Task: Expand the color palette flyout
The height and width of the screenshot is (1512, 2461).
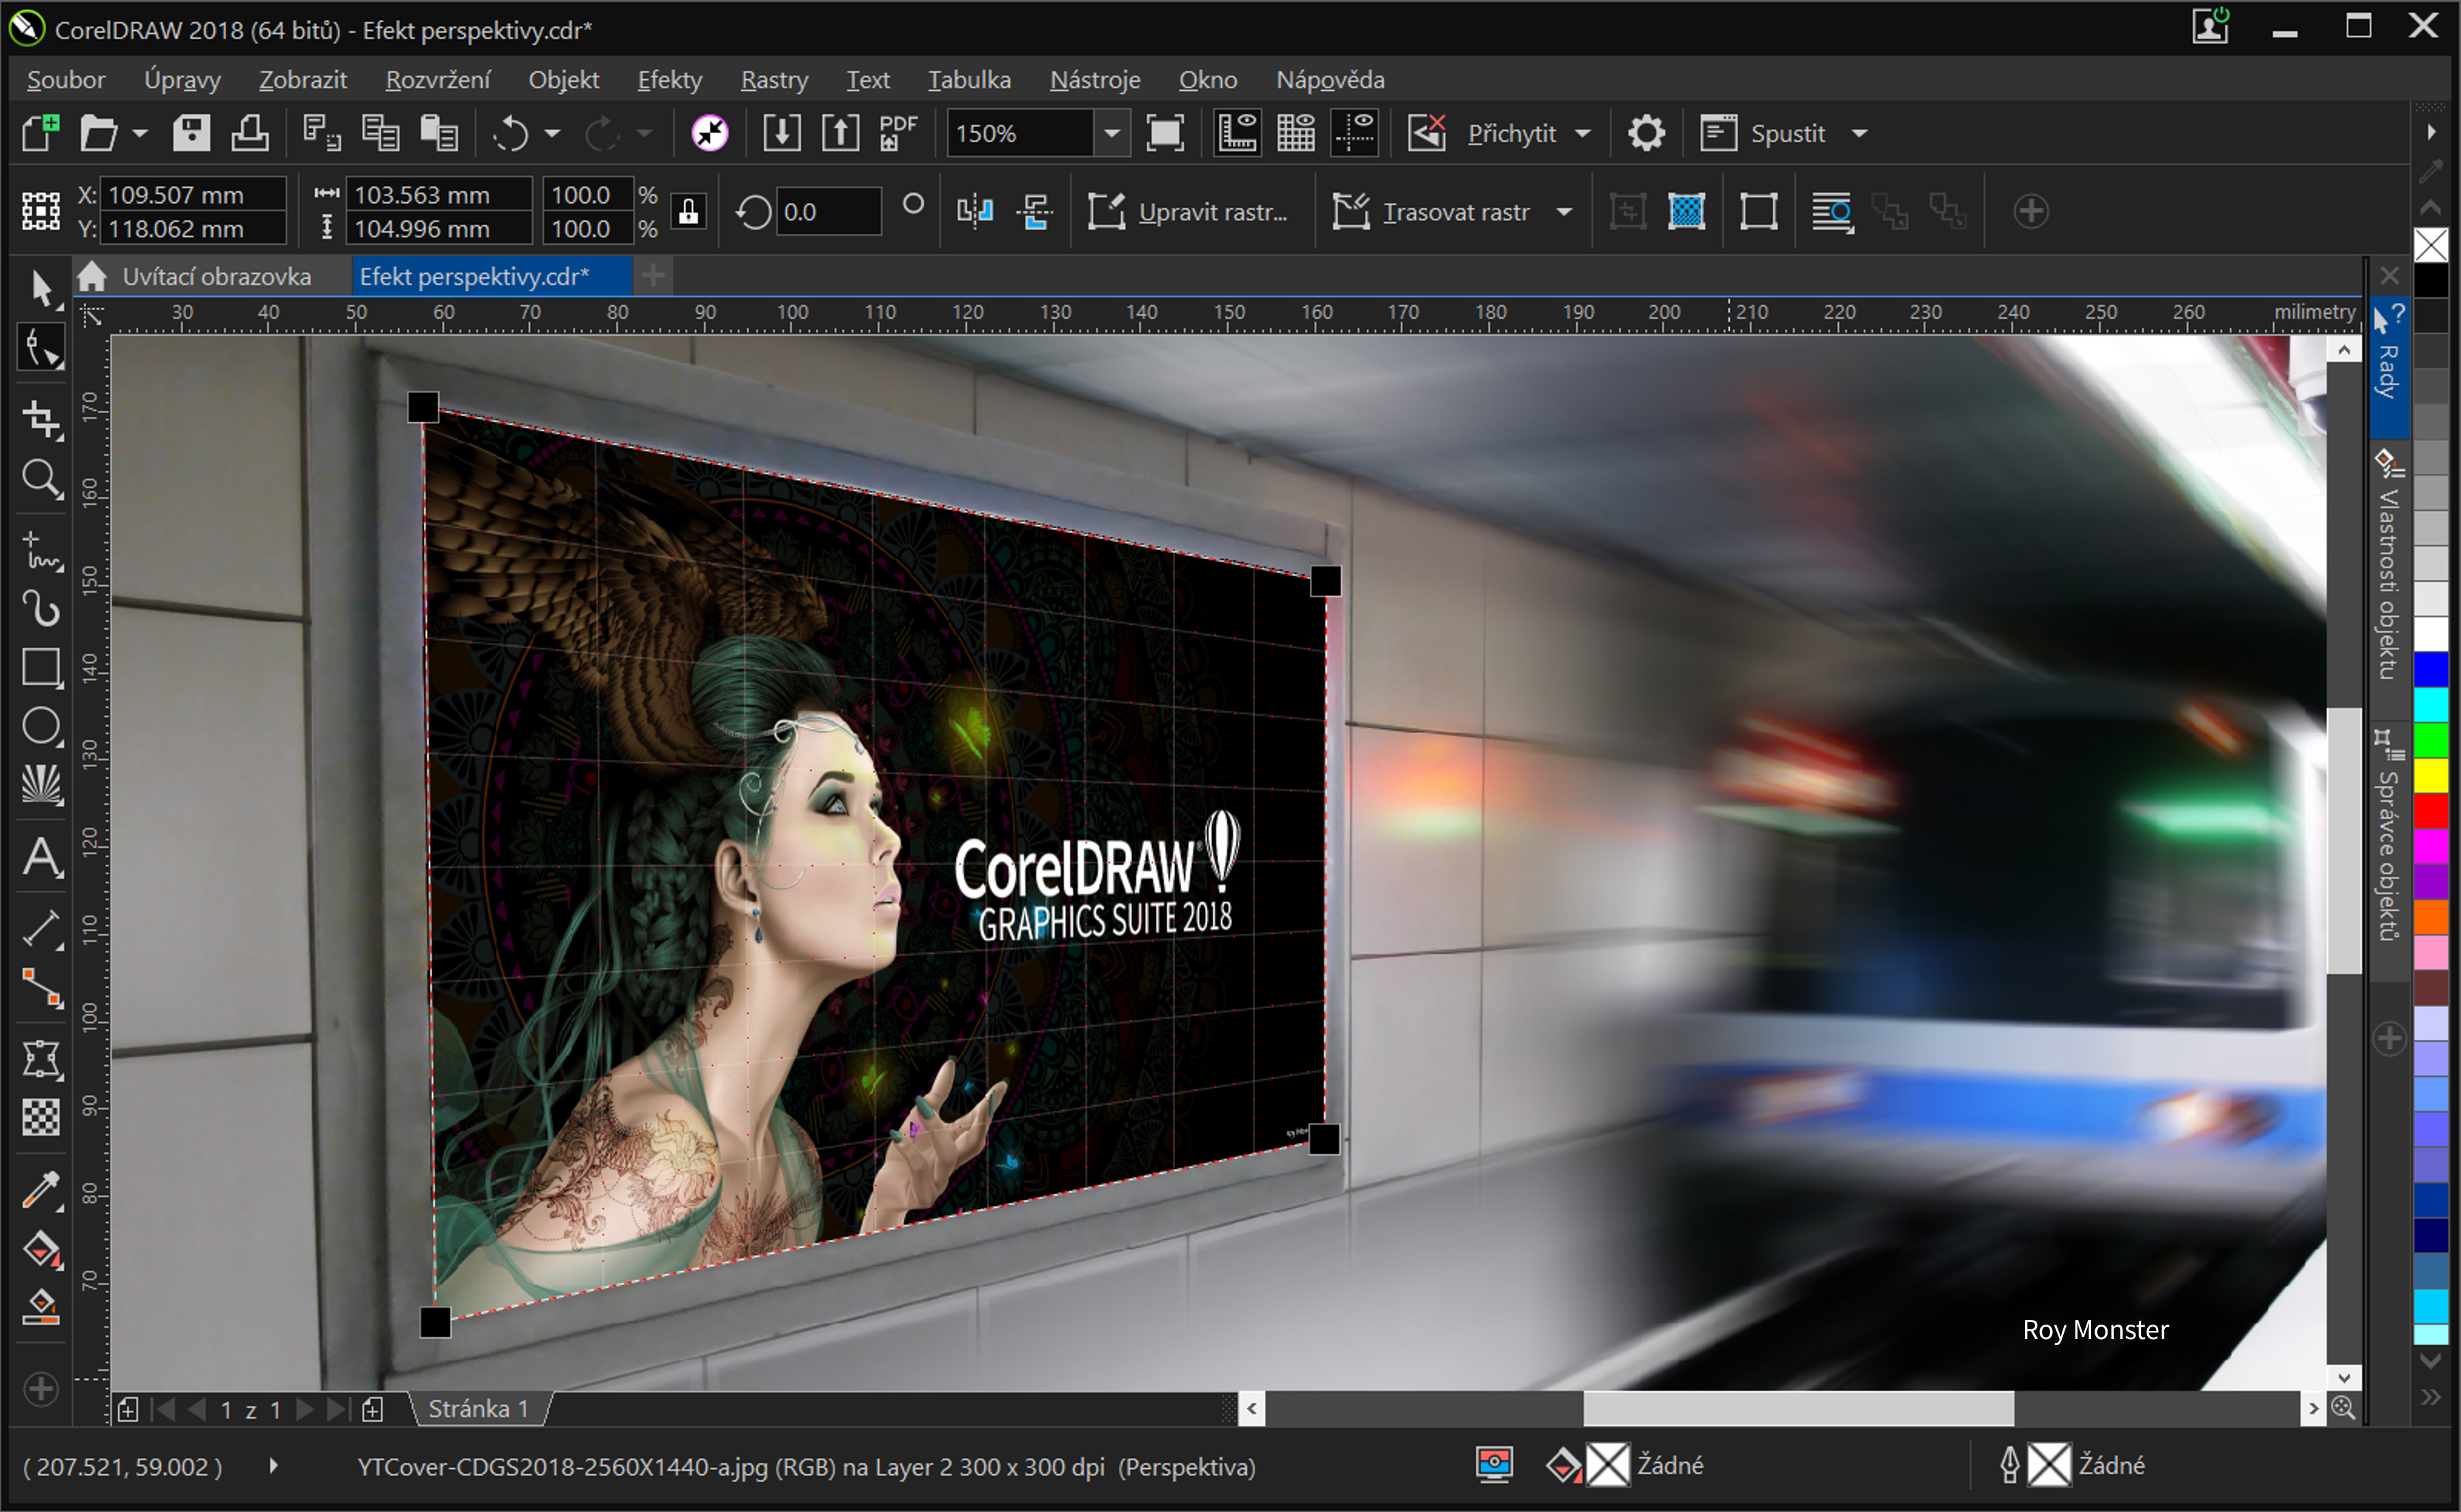Action: [x=2431, y=1397]
